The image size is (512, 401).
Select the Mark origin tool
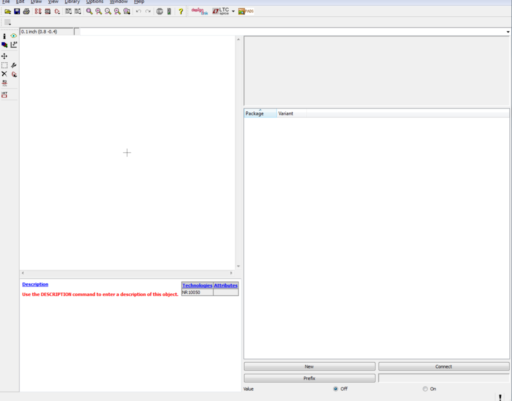coord(13,44)
